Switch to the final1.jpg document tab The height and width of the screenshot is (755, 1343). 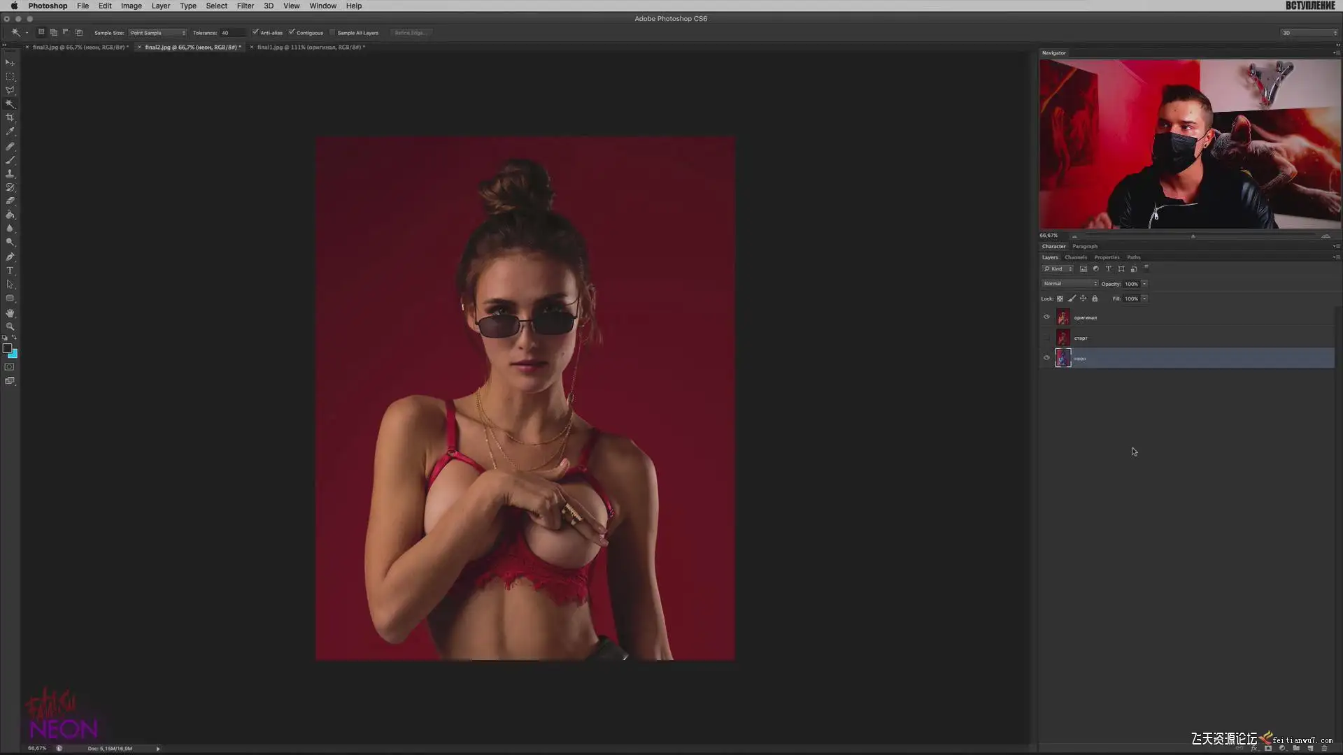point(311,47)
